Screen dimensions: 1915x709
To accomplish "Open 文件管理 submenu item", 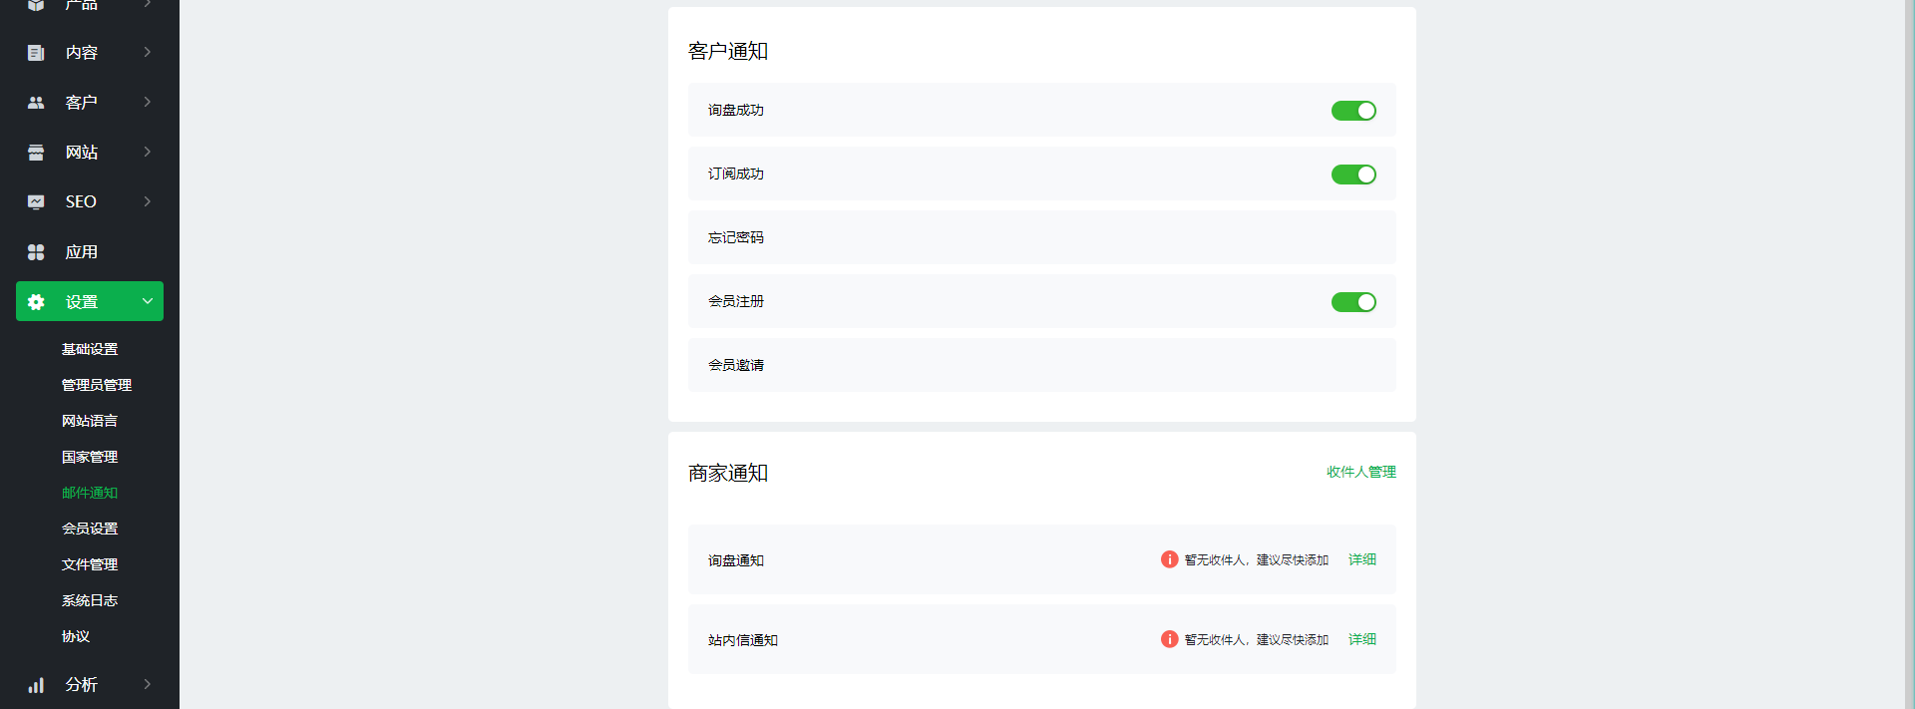I will 90,564.
